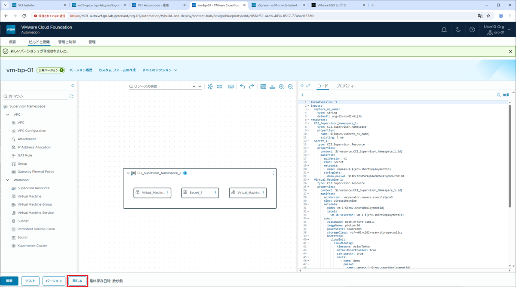This screenshot has height=287, width=516.
Task: Select Supervisor Resource item
Action: click(x=33, y=188)
